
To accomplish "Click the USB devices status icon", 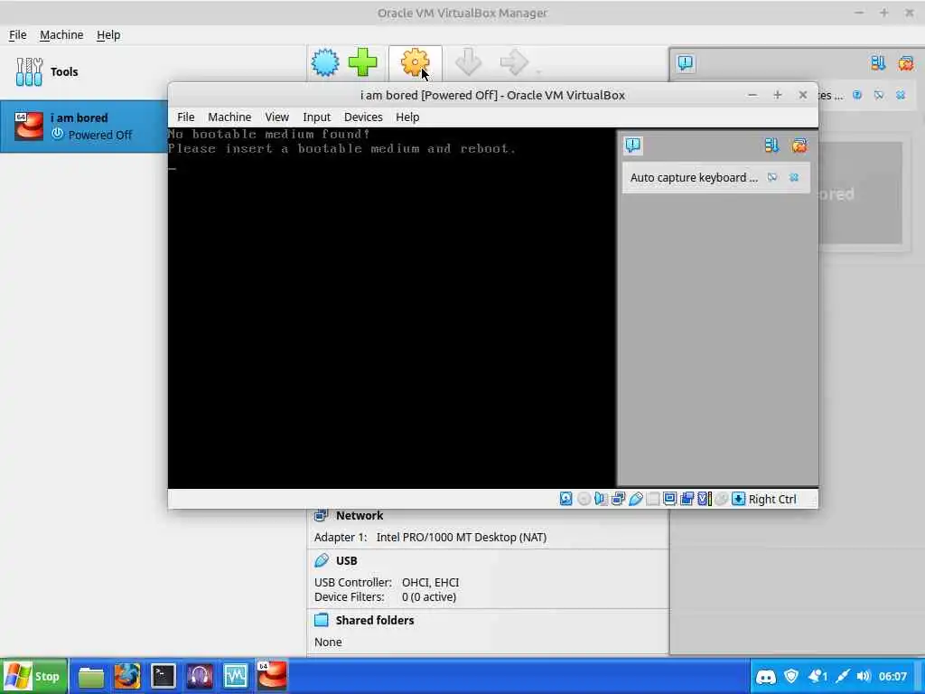I will 635,499.
